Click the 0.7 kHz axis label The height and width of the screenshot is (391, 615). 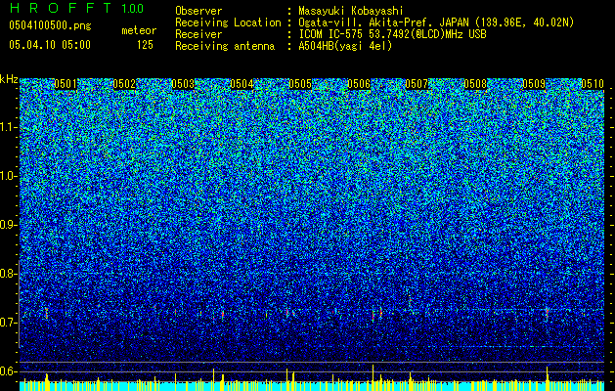8,323
